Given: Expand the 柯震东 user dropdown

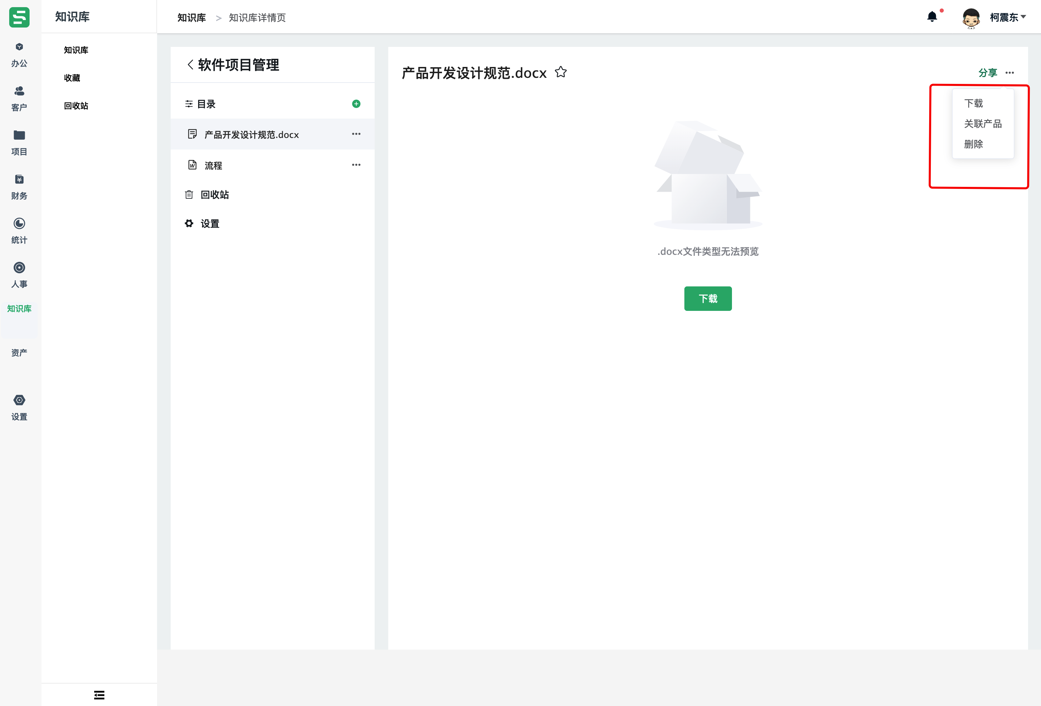Looking at the screenshot, I should (1008, 17).
